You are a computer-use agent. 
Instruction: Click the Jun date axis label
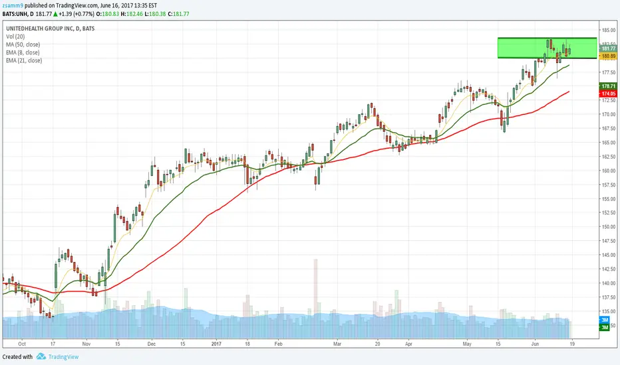tap(535, 344)
